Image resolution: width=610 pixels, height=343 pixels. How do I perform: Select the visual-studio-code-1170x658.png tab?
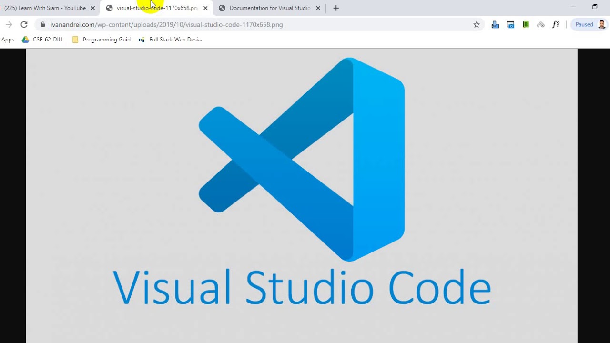click(157, 8)
